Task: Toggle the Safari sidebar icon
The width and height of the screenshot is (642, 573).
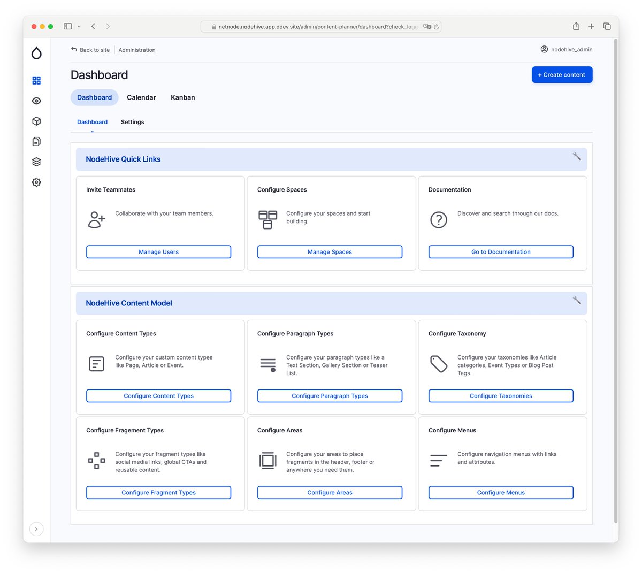Action: [68, 26]
